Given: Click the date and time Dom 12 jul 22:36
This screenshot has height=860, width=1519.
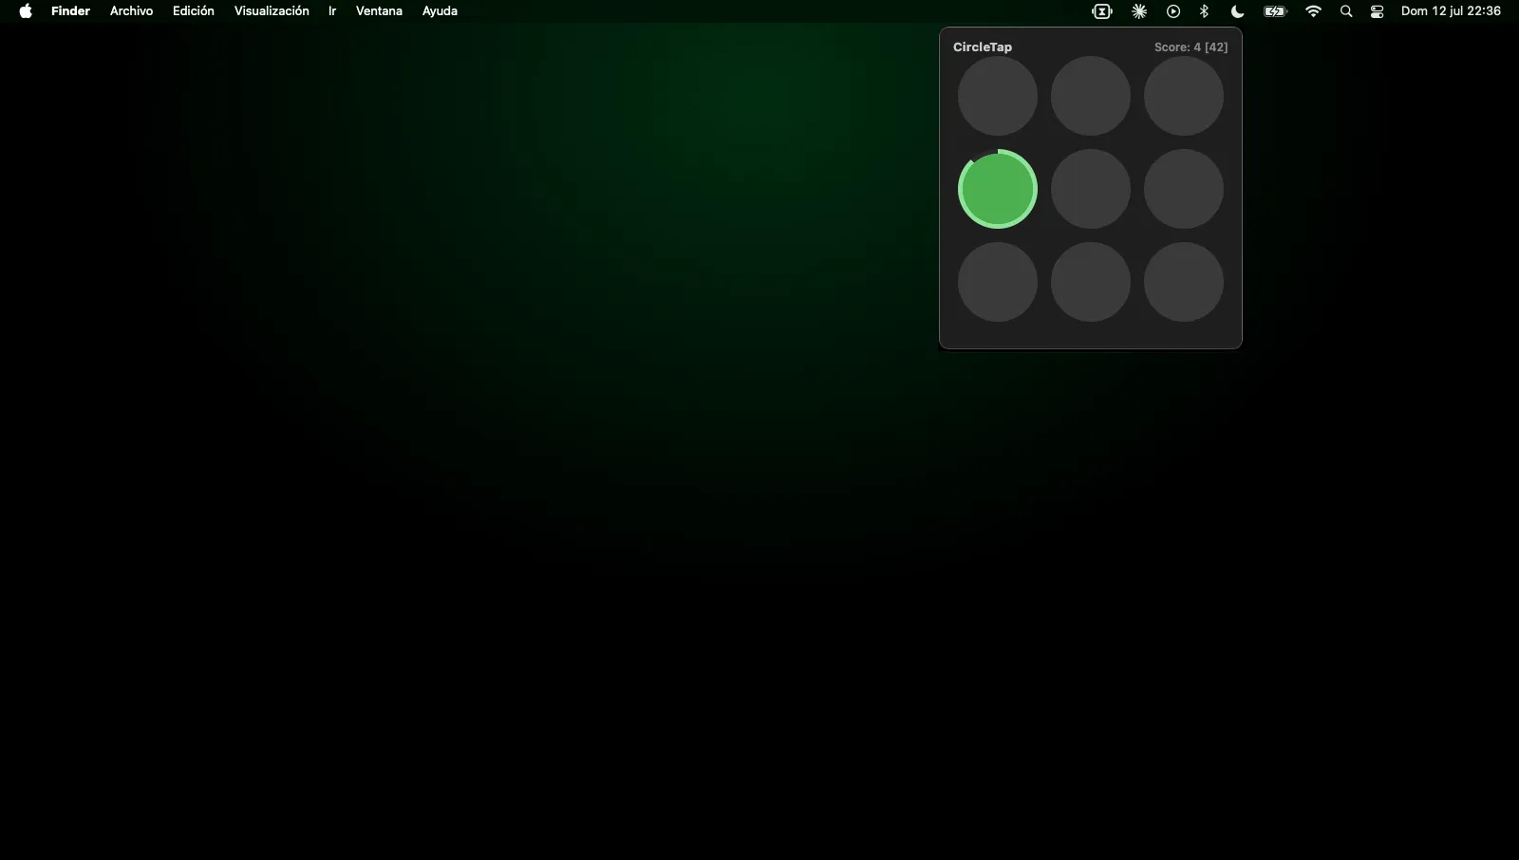Looking at the screenshot, I should 1451,11.
